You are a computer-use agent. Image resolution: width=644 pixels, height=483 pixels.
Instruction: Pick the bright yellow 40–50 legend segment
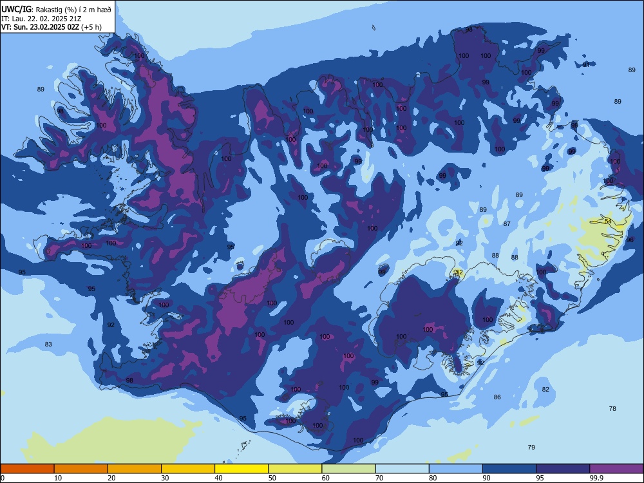coord(241,469)
